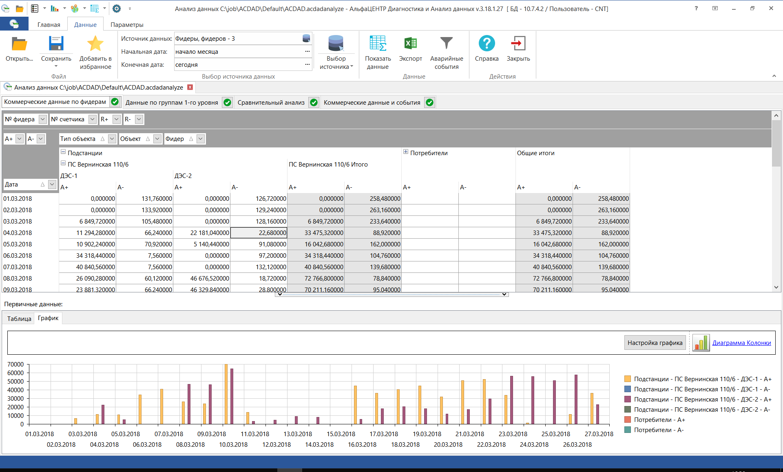Image resolution: width=783 pixels, height=472 pixels.
Task: Toggle check on Сравнительный анализ tab
Action: (314, 103)
